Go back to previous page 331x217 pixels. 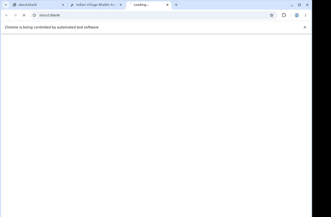[x=7, y=15]
